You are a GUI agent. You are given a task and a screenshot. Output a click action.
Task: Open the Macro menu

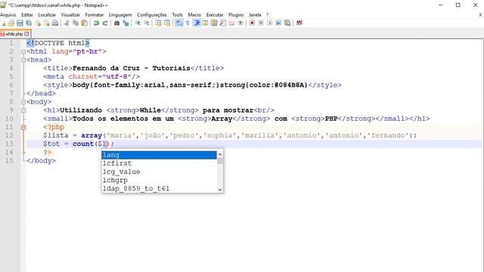pyautogui.click(x=194, y=15)
